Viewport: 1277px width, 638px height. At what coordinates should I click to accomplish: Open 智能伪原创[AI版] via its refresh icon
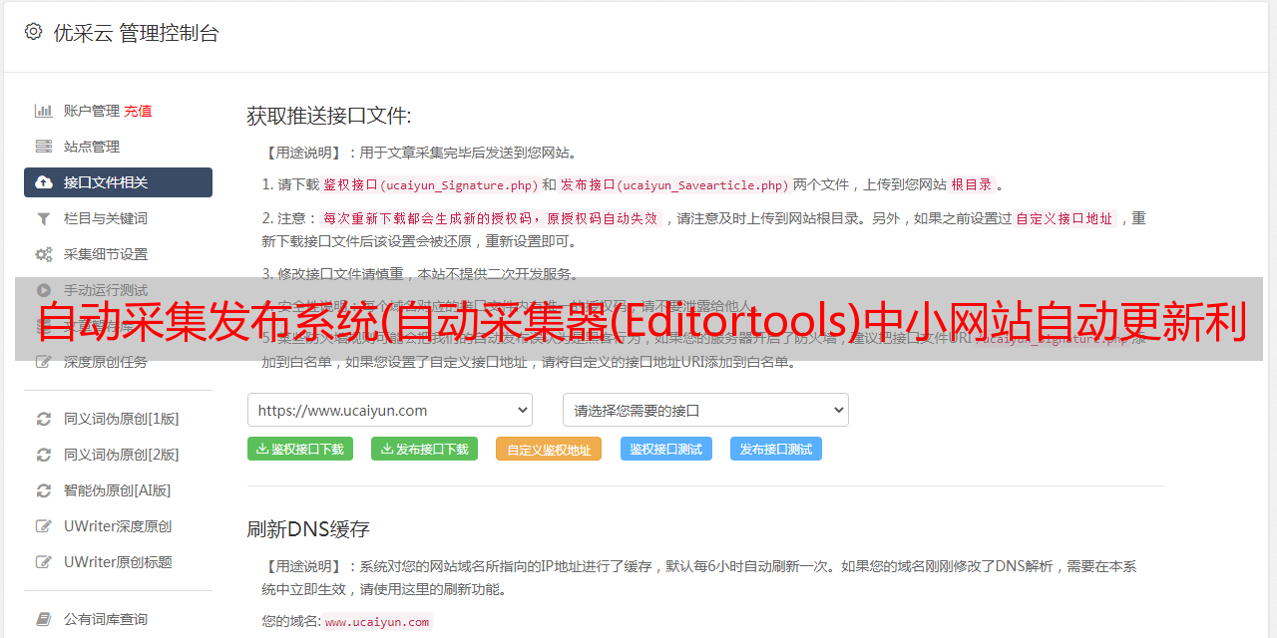44,490
